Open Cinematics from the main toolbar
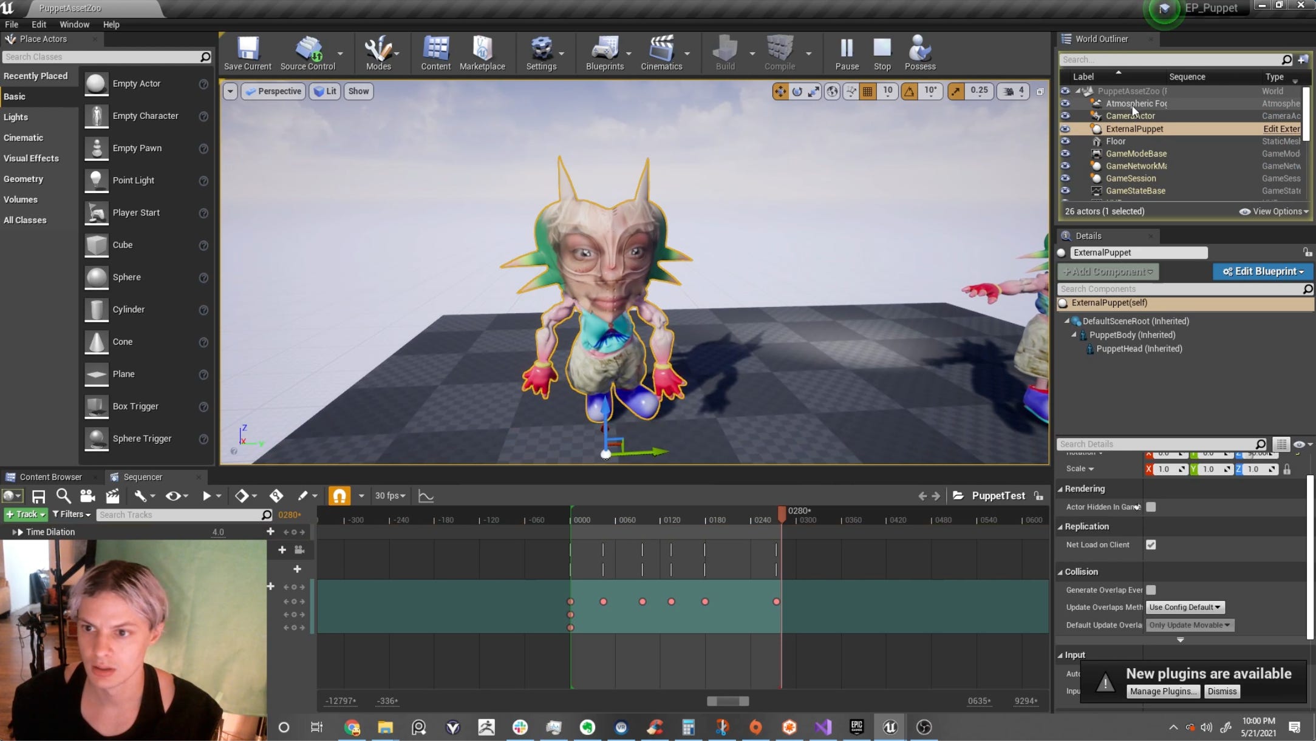The width and height of the screenshot is (1316, 741). [661, 53]
